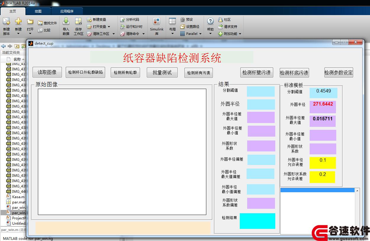Click the 检测所有污渍 button

coord(199,73)
